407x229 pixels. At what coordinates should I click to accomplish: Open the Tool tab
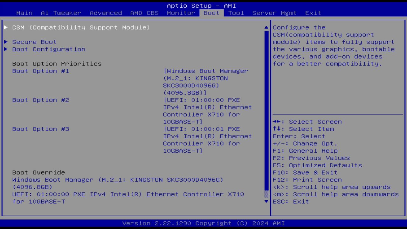tap(236, 13)
